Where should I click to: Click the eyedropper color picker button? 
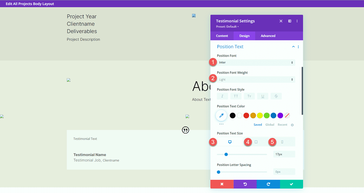click(x=221, y=116)
